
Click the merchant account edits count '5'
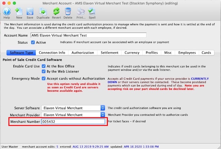pyautogui.click(x=57, y=147)
